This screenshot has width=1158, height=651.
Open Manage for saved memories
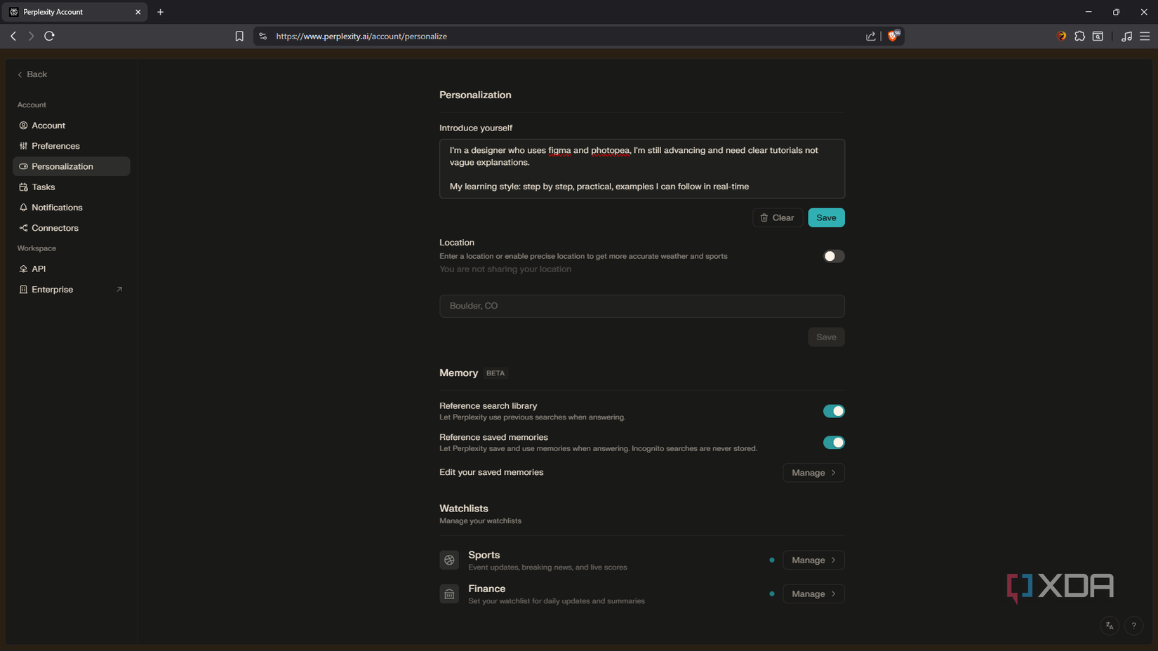(x=813, y=473)
